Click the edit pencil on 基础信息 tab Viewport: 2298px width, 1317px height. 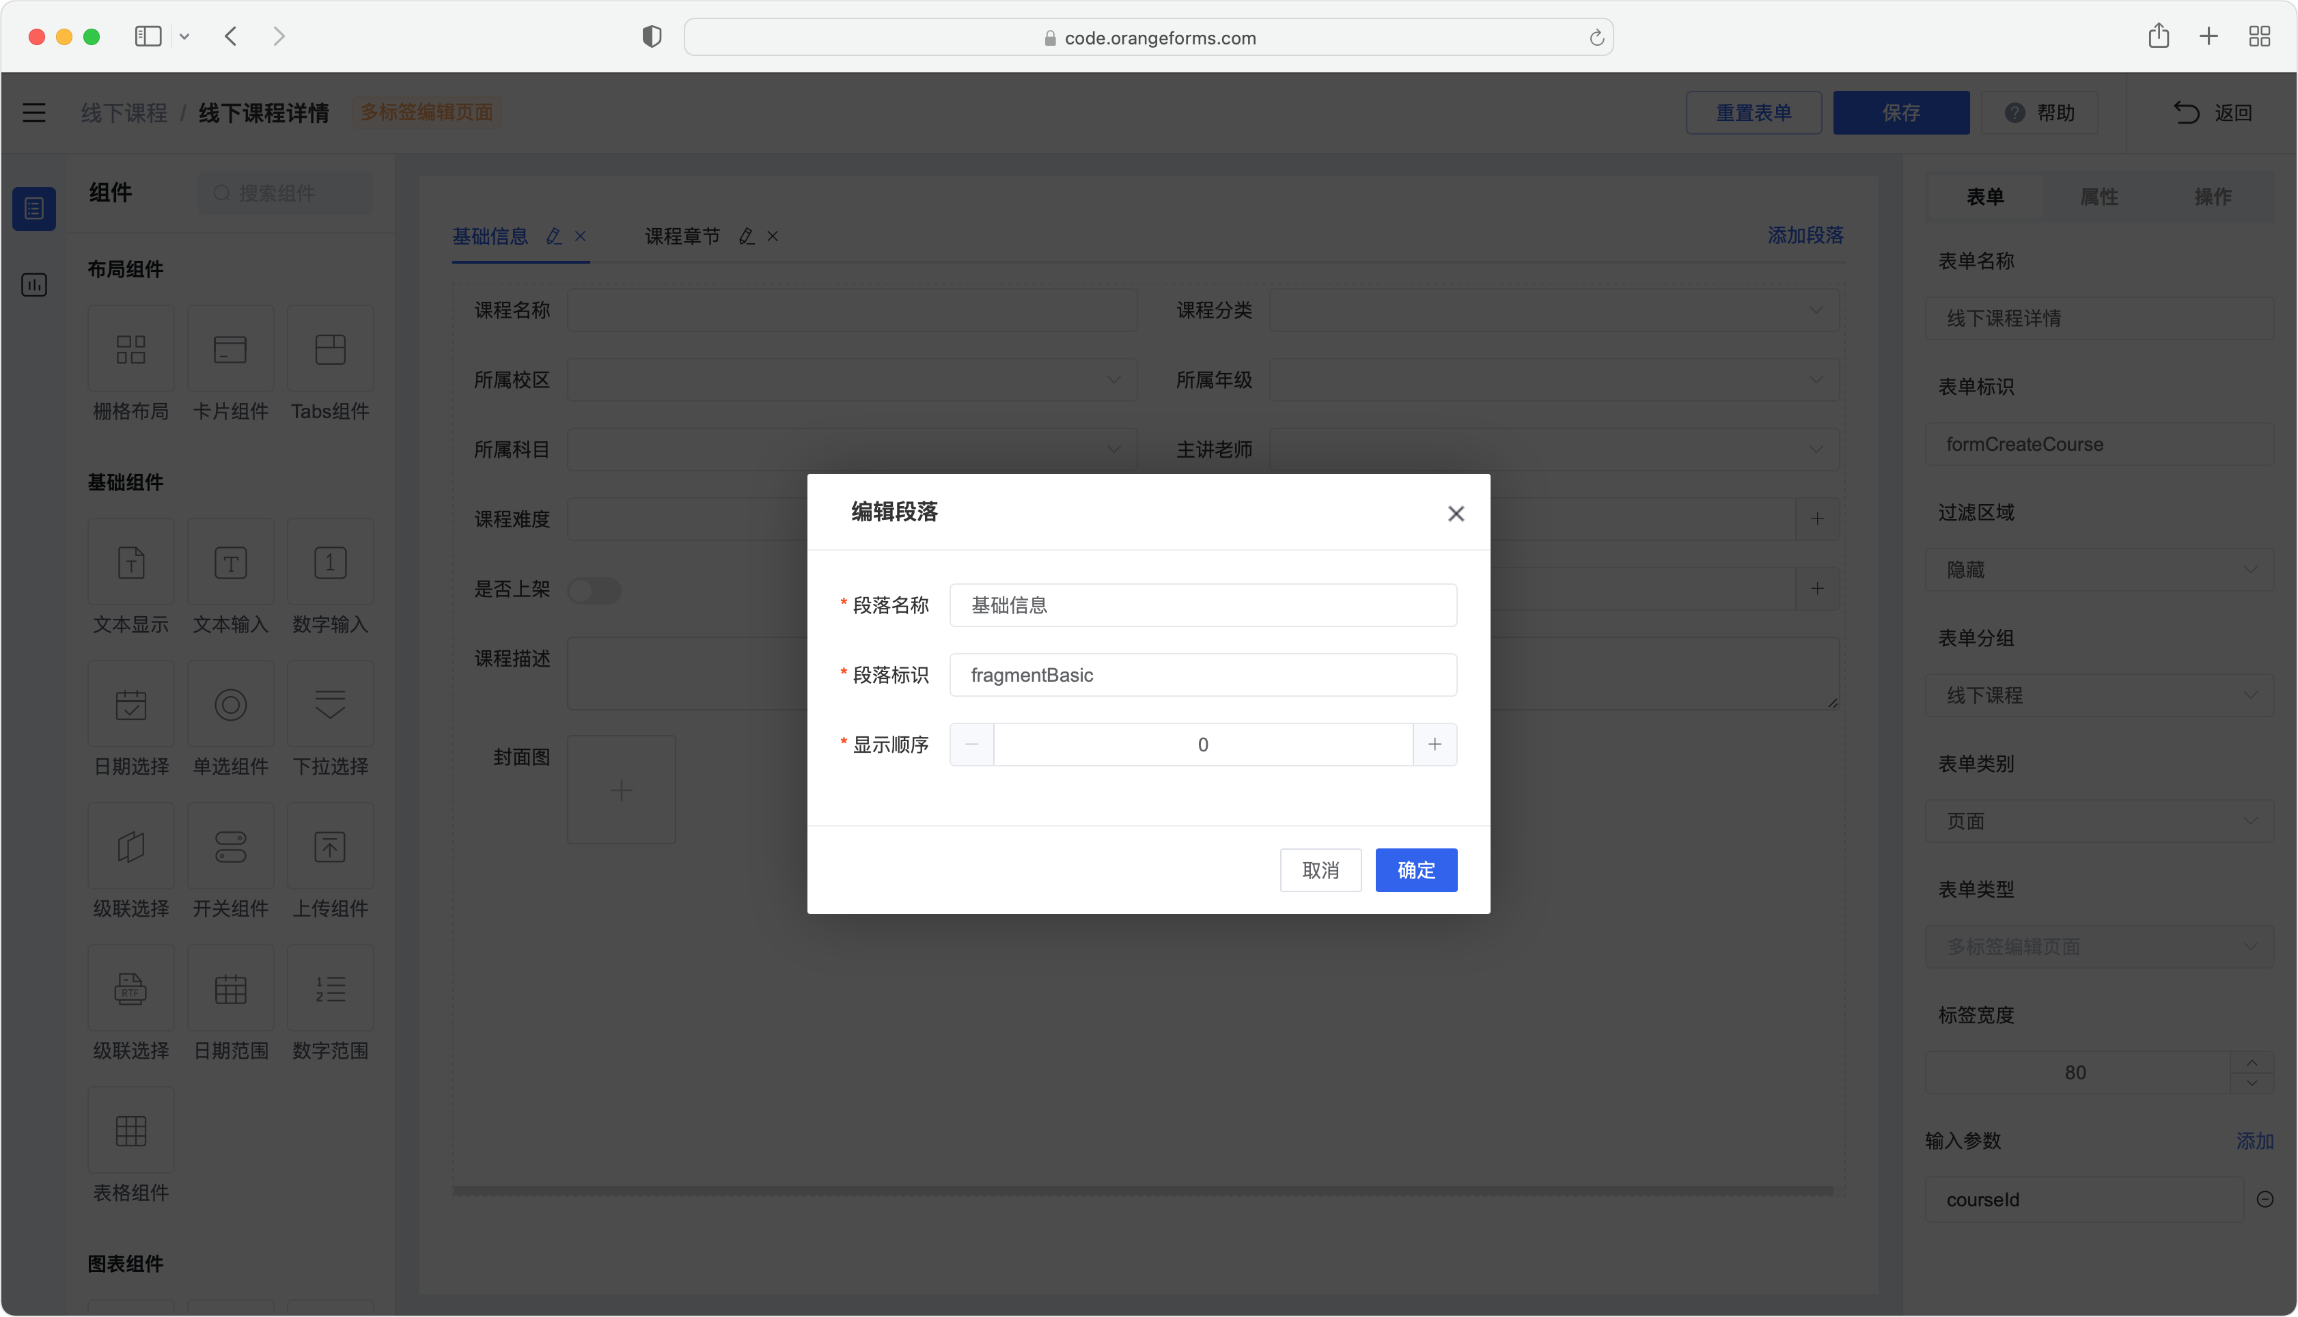tap(553, 237)
